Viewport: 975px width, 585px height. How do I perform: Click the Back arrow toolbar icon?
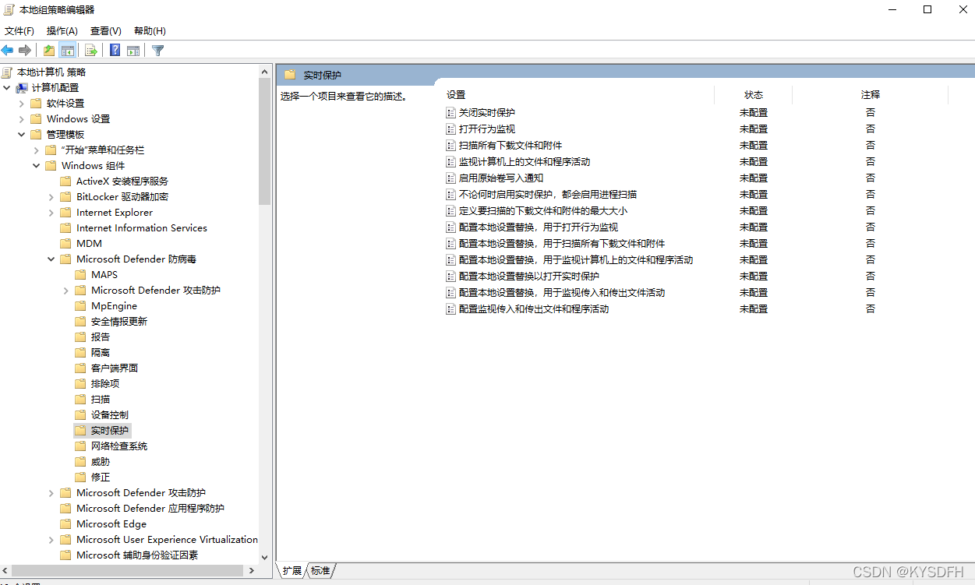click(x=7, y=51)
